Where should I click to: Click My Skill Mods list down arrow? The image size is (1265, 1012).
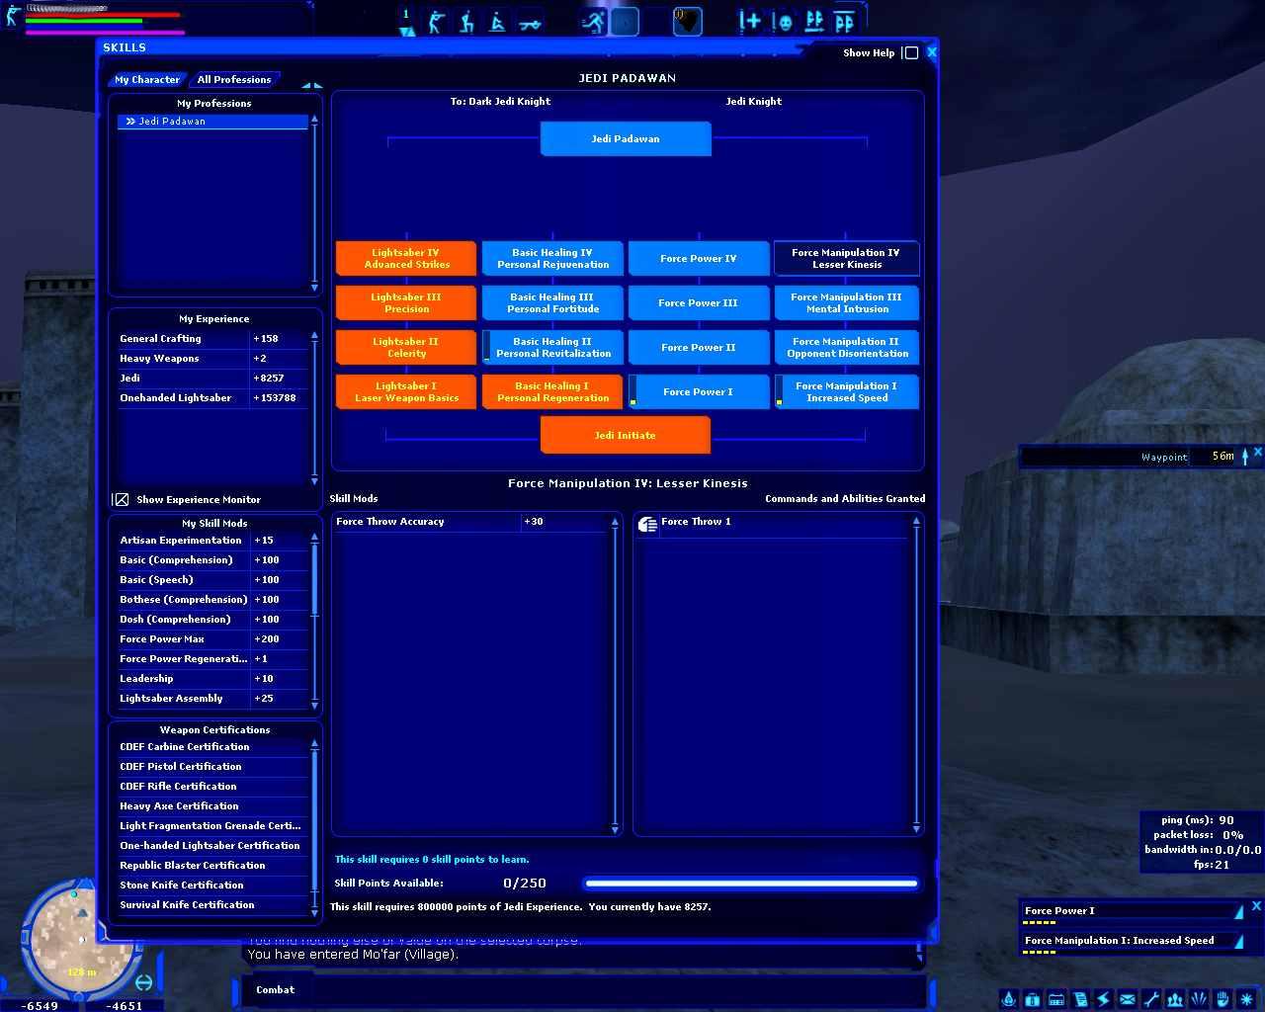pos(314,707)
